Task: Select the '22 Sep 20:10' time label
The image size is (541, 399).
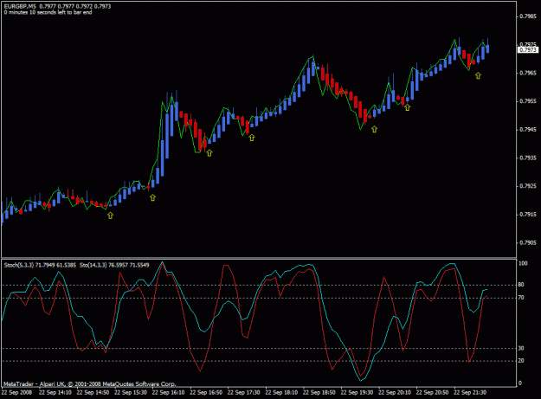Action: click(x=395, y=392)
